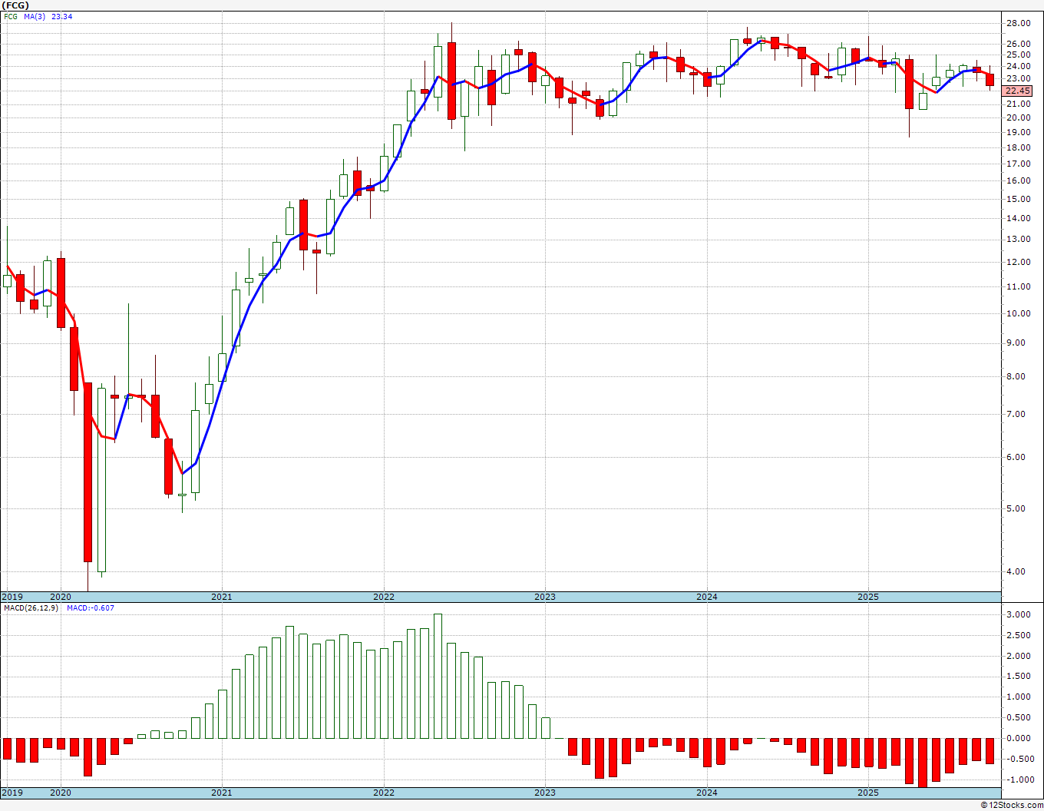Select the 1.500 MACD axis label
The image size is (1044, 811).
click(1017, 677)
